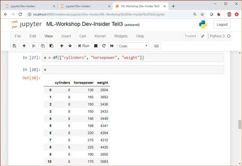Bookmark this page with the star icon
This screenshot has height=166, width=242.
202,14
